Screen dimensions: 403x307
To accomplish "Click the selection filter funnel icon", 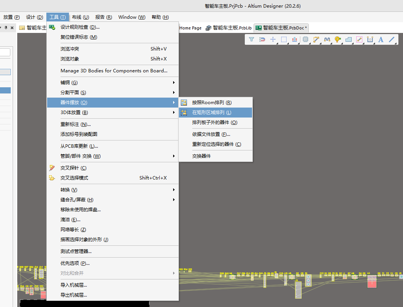I will coord(251,39).
